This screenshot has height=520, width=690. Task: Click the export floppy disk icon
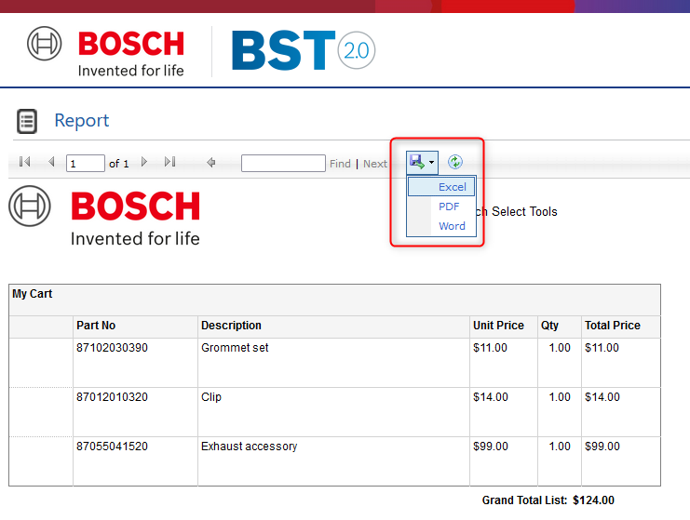[416, 162]
